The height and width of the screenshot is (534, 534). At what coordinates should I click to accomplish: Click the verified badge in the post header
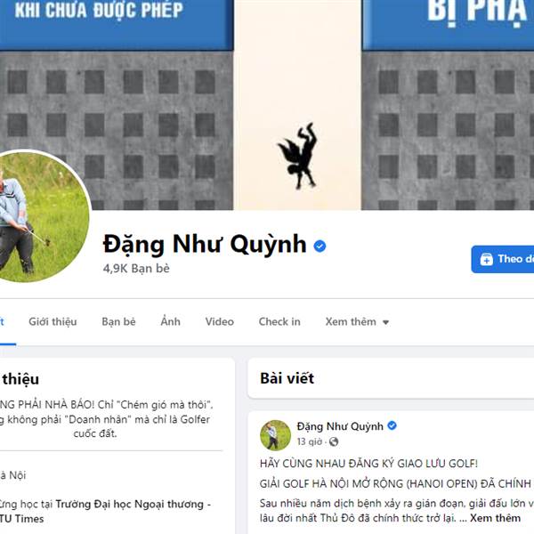[x=392, y=425]
